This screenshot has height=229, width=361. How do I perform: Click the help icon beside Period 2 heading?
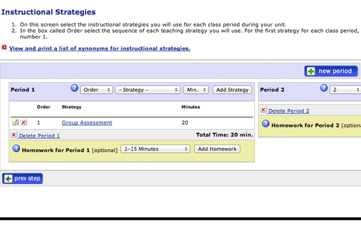pos(324,88)
